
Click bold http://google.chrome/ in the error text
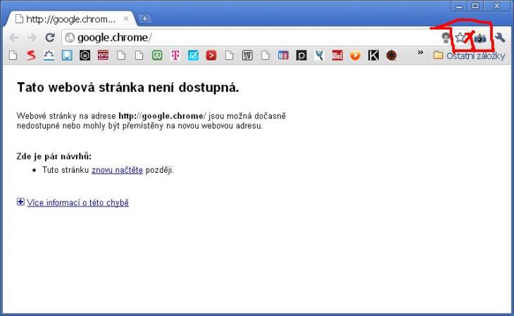tap(162, 116)
